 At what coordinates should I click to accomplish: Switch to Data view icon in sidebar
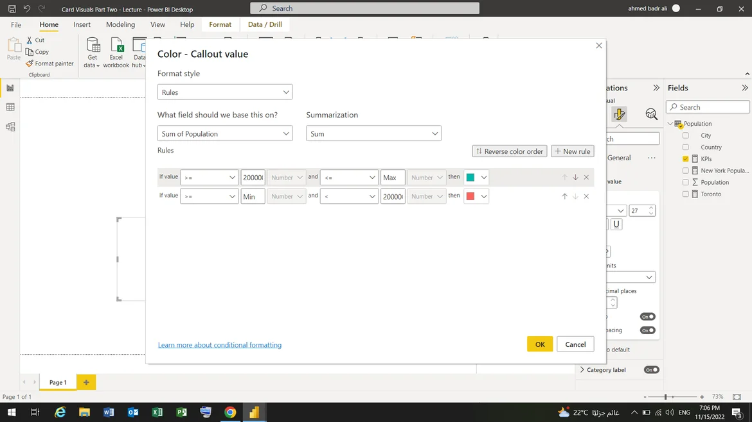(10, 107)
